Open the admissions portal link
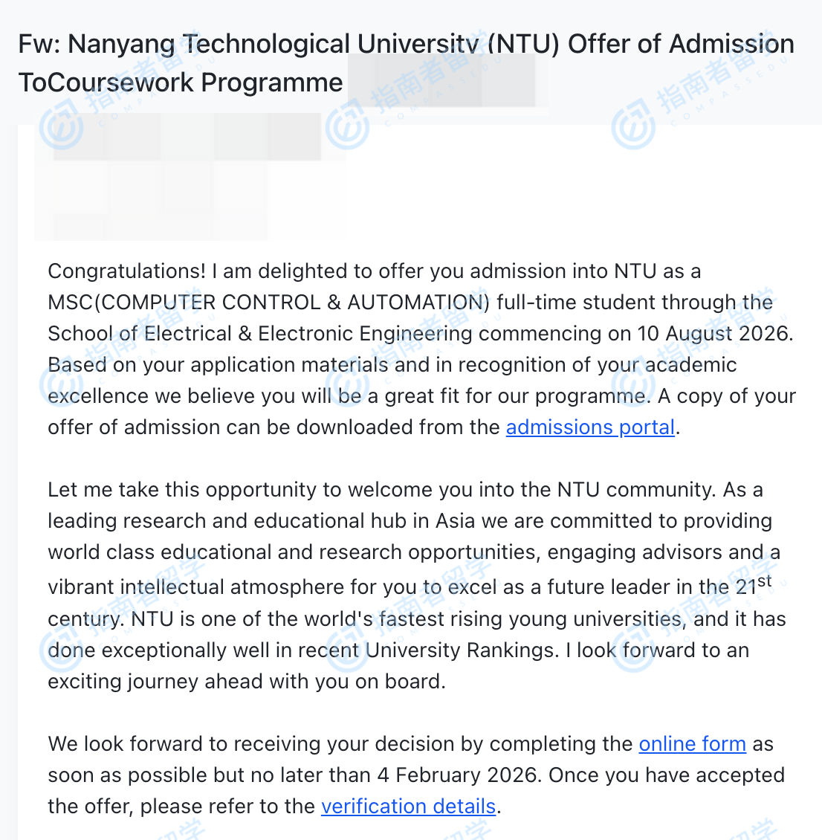 [x=590, y=427]
